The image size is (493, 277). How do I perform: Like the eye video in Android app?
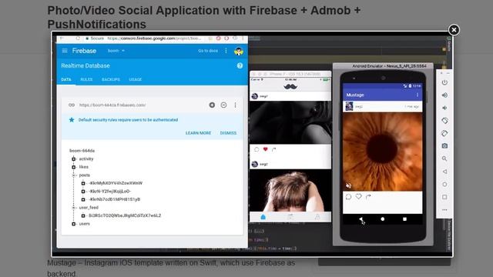[358, 197]
